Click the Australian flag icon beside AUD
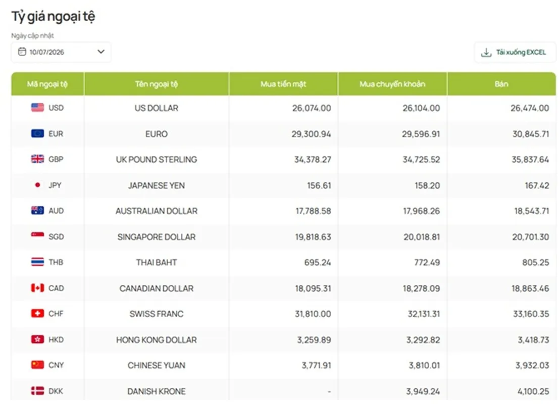Screen dimensions: 560x404 tap(37, 211)
